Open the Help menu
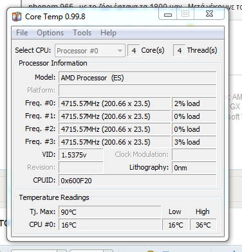This screenshot has width=242, height=252. pos(108,33)
